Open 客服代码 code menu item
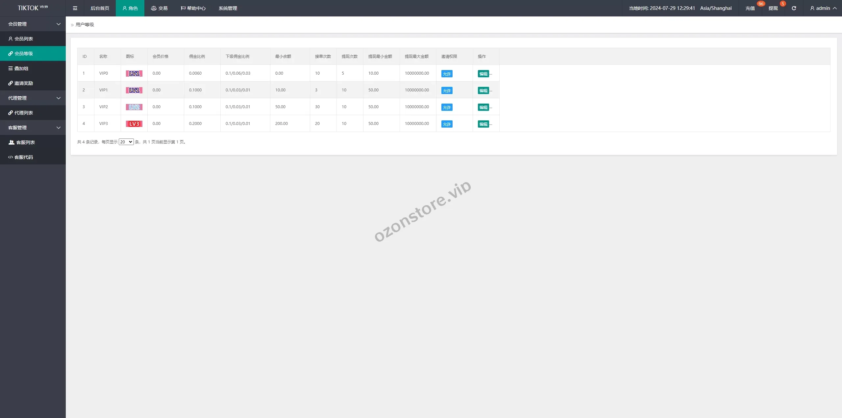 tap(23, 157)
